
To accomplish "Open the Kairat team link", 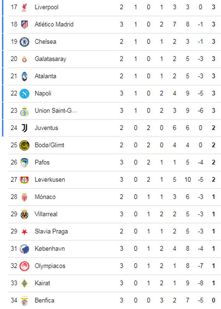I will 42,283.
